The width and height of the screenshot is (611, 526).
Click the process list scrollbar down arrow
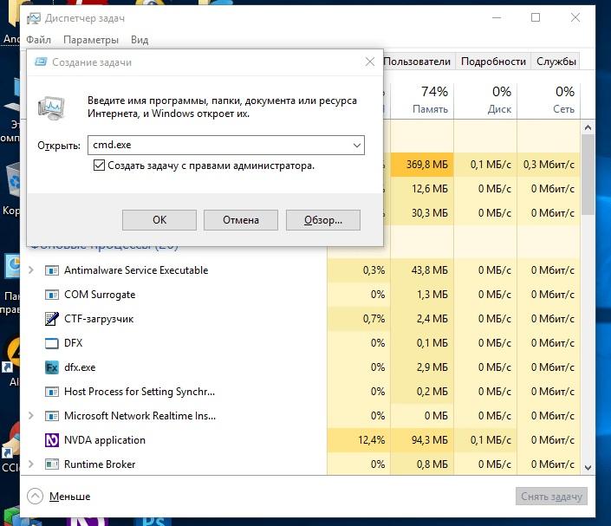[588, 468]
